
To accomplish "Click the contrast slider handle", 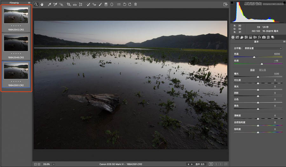I will (258, 83).
